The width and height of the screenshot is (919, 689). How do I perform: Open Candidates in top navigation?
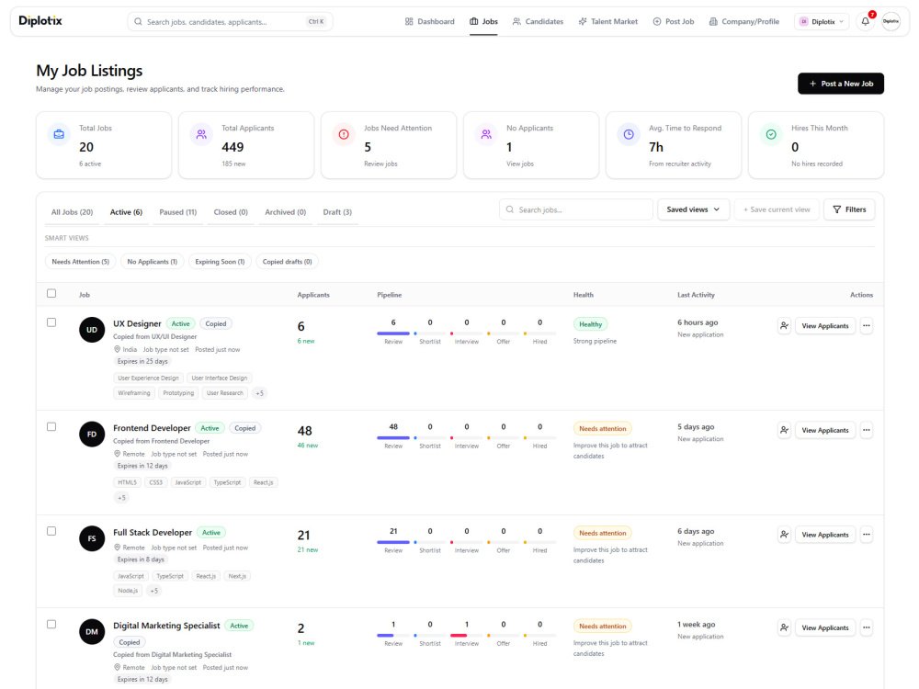tap(538, 22)
